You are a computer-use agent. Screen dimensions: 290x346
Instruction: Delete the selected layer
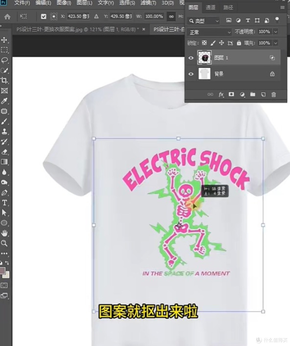tap(274, 94)
